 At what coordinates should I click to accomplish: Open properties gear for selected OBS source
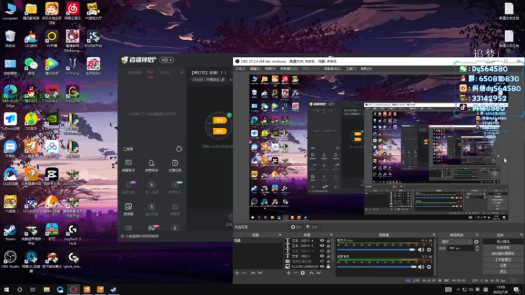(303, 273)
